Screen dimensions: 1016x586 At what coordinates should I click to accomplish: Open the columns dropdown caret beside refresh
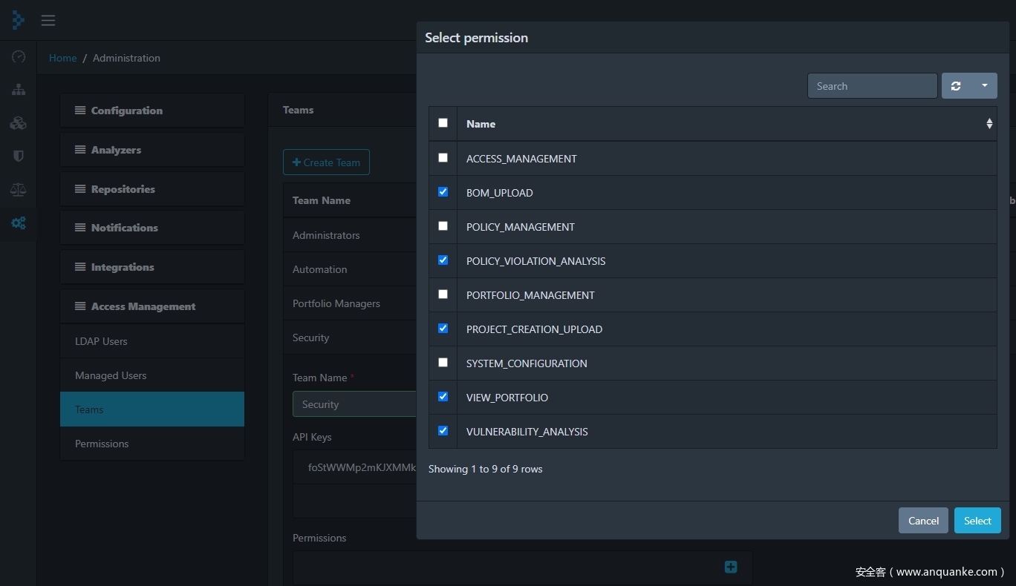984,86
